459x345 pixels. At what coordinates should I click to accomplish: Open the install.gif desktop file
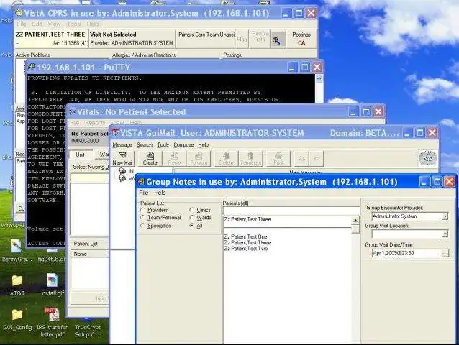point(53,285)
